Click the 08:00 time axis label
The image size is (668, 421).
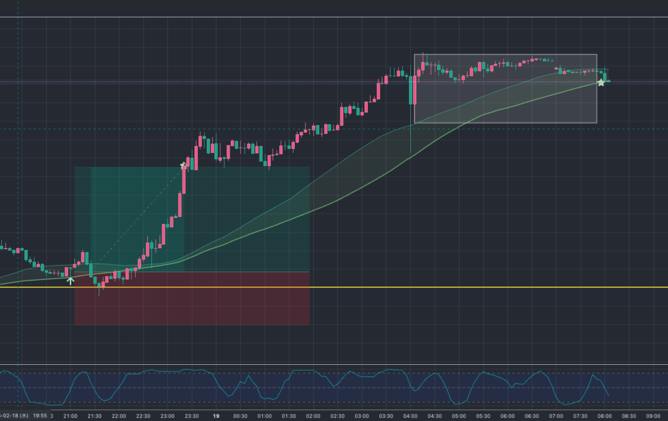point(604,415)
